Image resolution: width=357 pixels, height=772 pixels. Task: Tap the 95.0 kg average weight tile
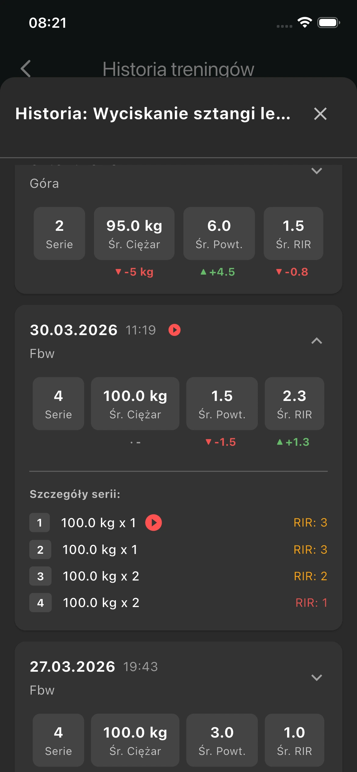coord(134,234)
